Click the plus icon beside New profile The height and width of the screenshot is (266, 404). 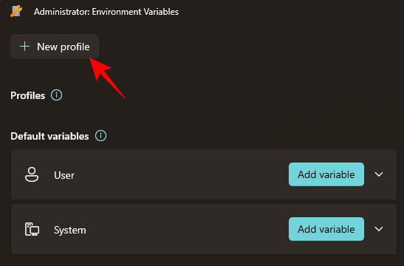point(24,47)
